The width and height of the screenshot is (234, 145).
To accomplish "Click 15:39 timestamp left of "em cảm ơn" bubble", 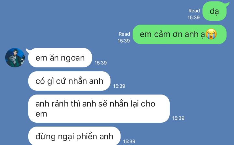I will coord(124,41).
